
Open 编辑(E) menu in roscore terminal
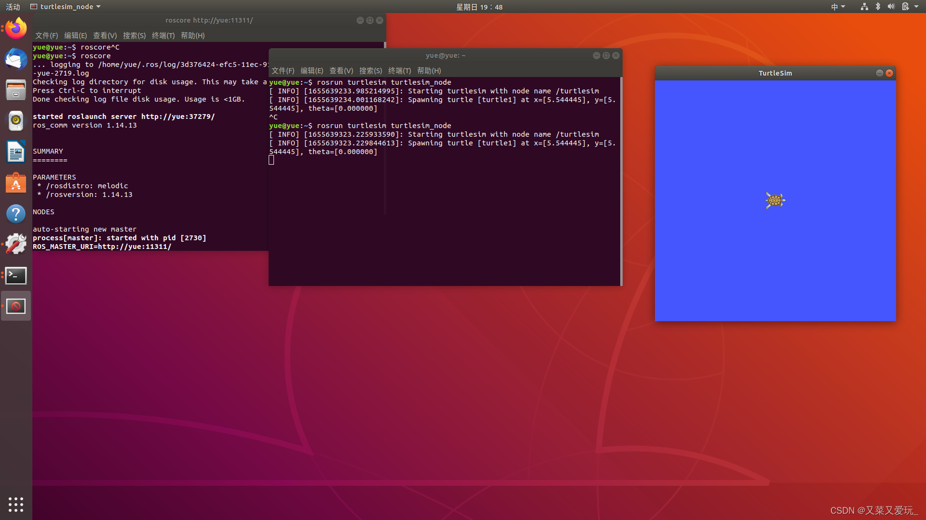(75, 36)
